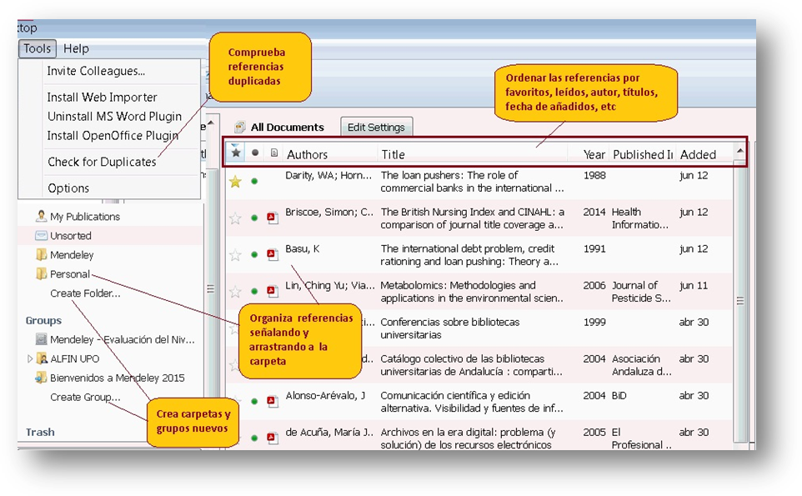
Task: Click the Unsorted folder icon
Action: pos(41,236)
